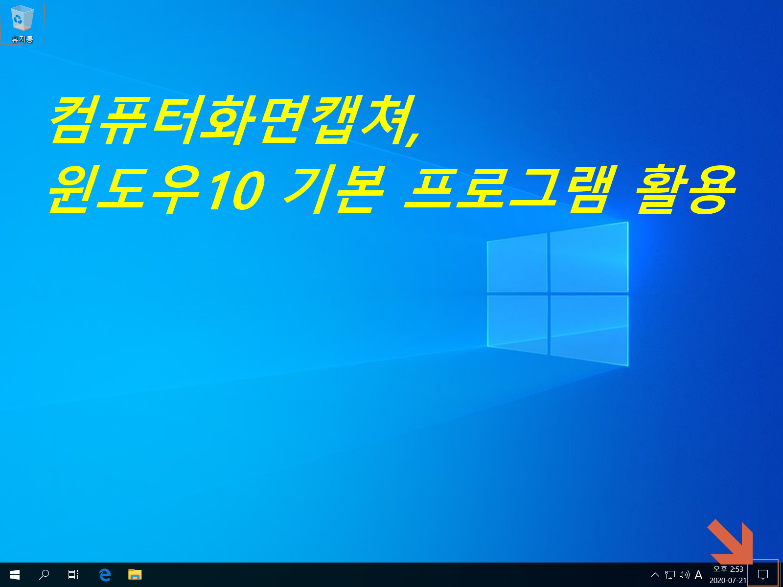Open Task View on the taskbar
This screenshot has height=587, width=783.
pos(73,575)
